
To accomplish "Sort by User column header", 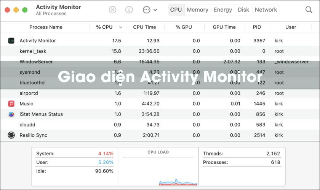I will [291, 27].
